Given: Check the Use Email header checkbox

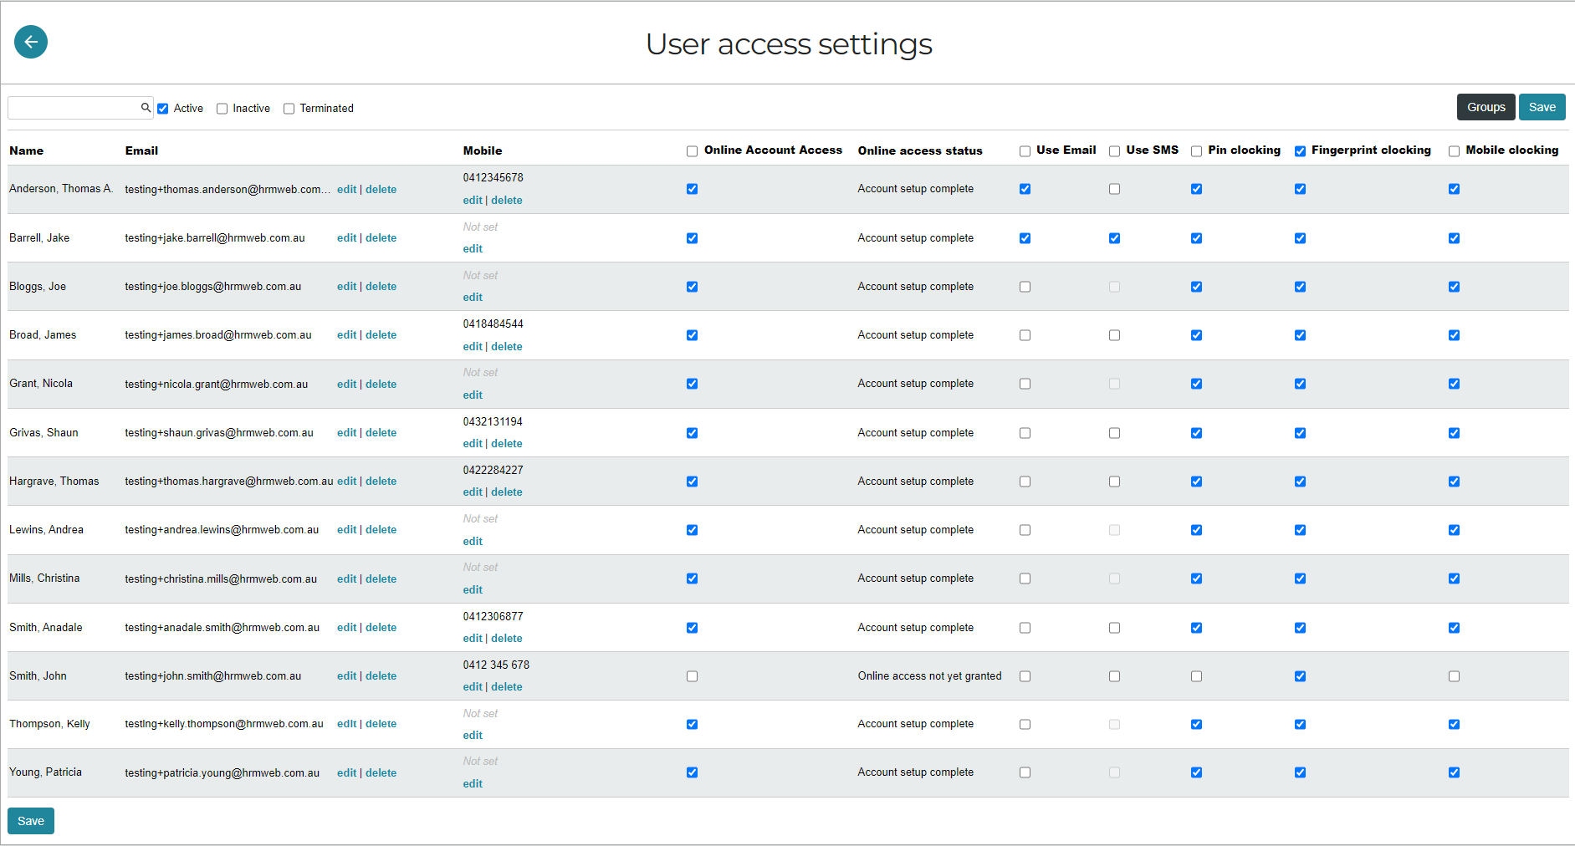Looking at the screenshot, I should pyautogui.click(x=1025, y=151).
